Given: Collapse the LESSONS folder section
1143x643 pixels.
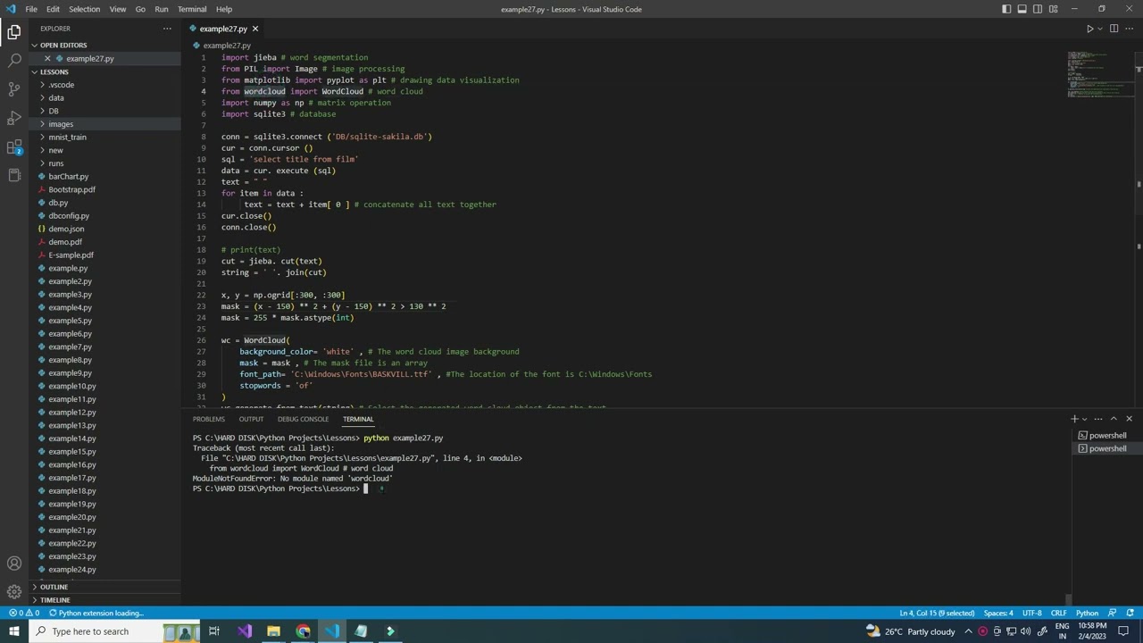Looking at the screenshot, I should tap(104, 72).
